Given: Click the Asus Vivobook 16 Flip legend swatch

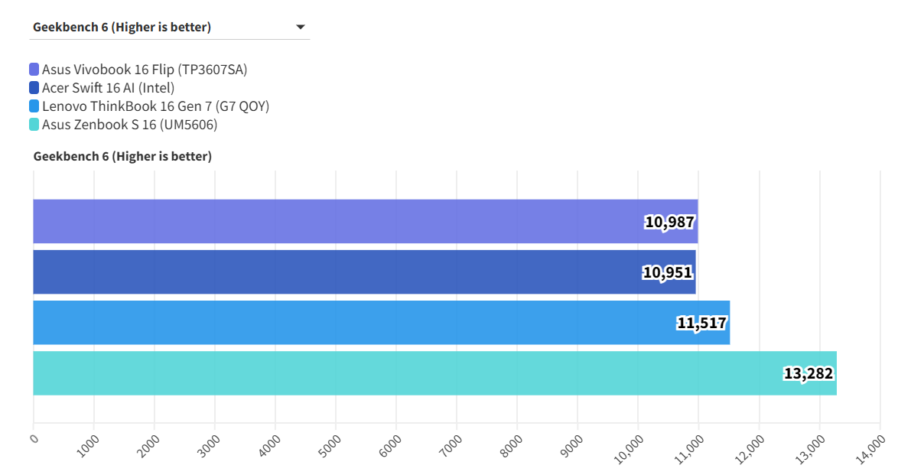Looking at the screenshot, I should pyautogui.click(x=34, y=70).
